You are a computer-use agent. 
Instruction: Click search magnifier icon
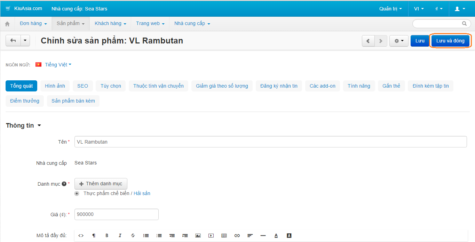(464, 24)
